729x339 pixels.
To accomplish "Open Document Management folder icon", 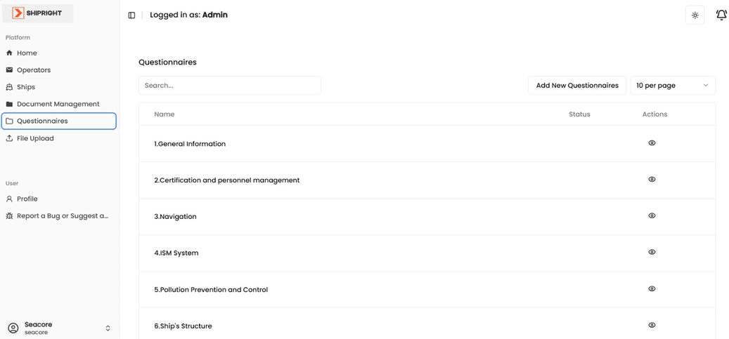I will coord(9,104).
